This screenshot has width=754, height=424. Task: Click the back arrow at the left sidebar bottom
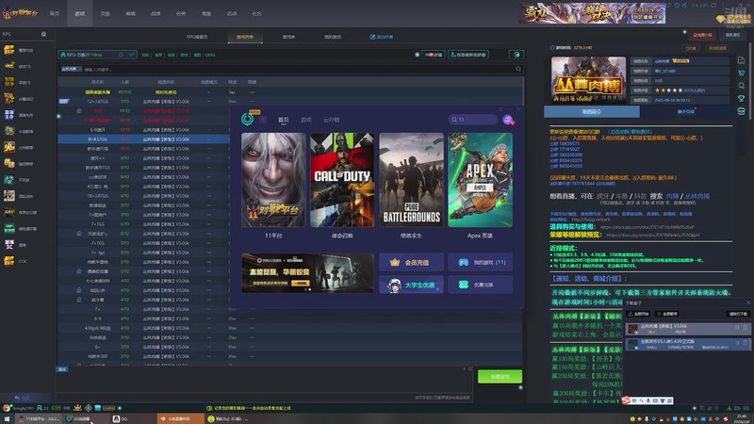[17, 398]
